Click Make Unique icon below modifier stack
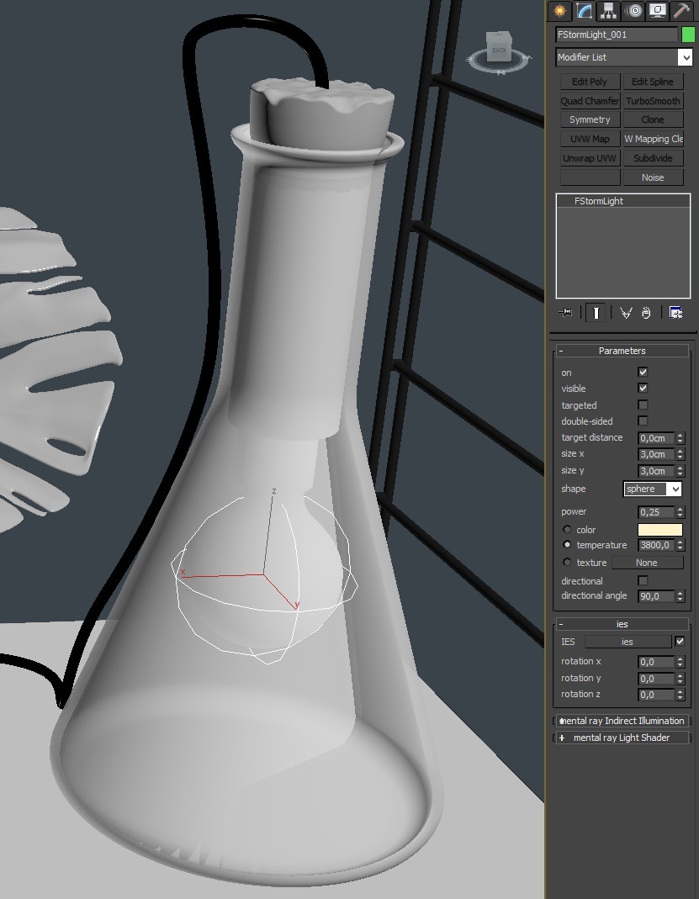 tap(626, 312)
